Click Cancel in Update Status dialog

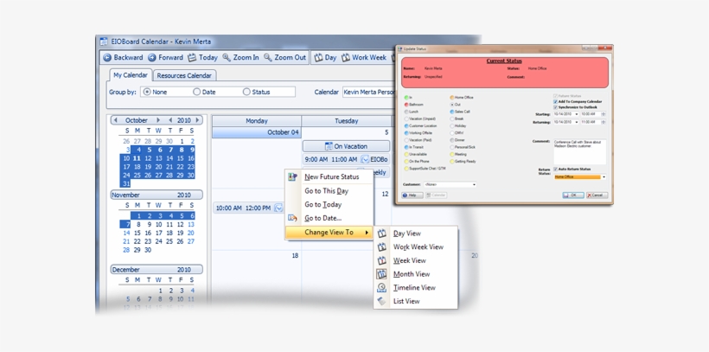(597, 195)
